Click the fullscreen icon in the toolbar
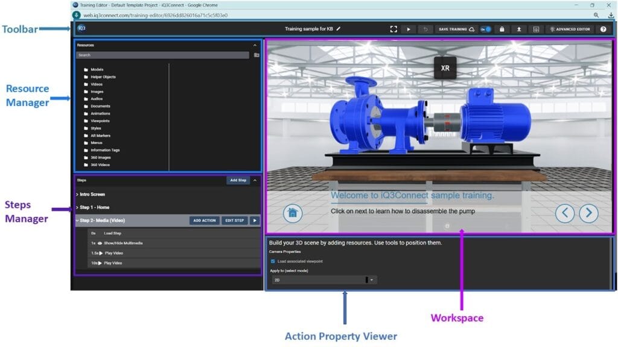Screen dimensions: 618x347 coord(393,29)
